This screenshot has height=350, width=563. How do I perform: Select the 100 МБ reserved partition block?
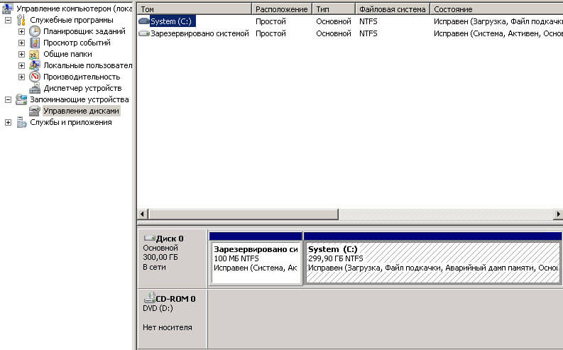coord(256,258)
